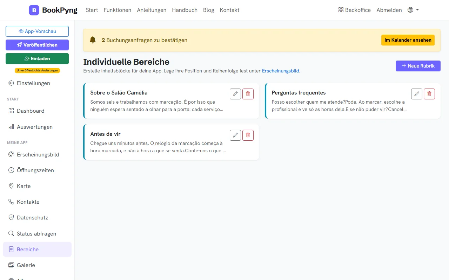449x280 pixels.
Task: Click the Kontakte phone icon
Action: (11, 202)
